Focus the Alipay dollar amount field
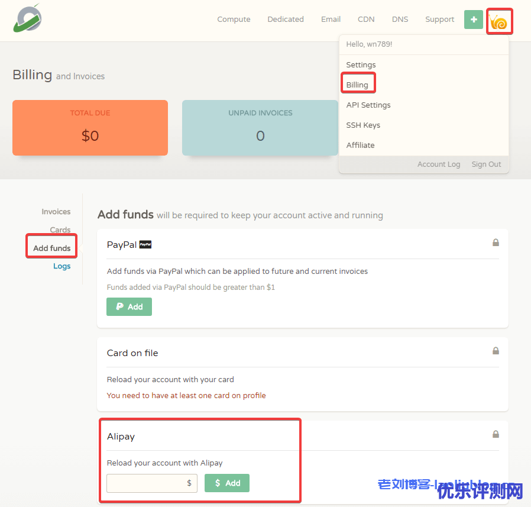 (x=152, y=483)
